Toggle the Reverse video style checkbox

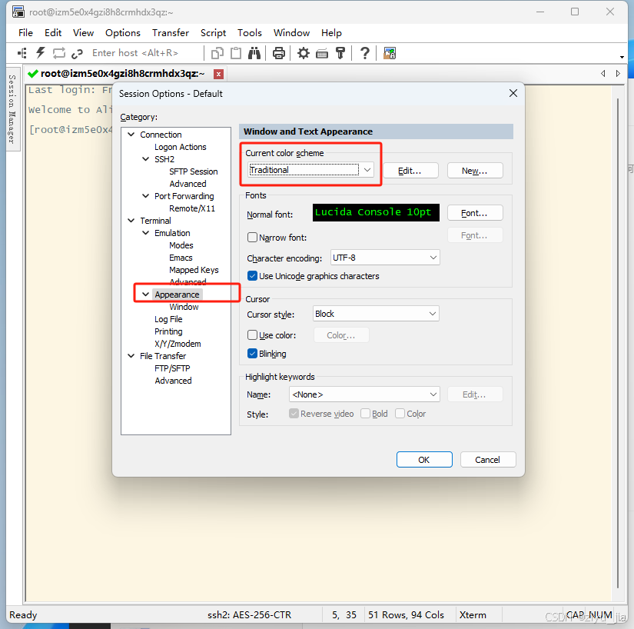[x=294, y=414]
